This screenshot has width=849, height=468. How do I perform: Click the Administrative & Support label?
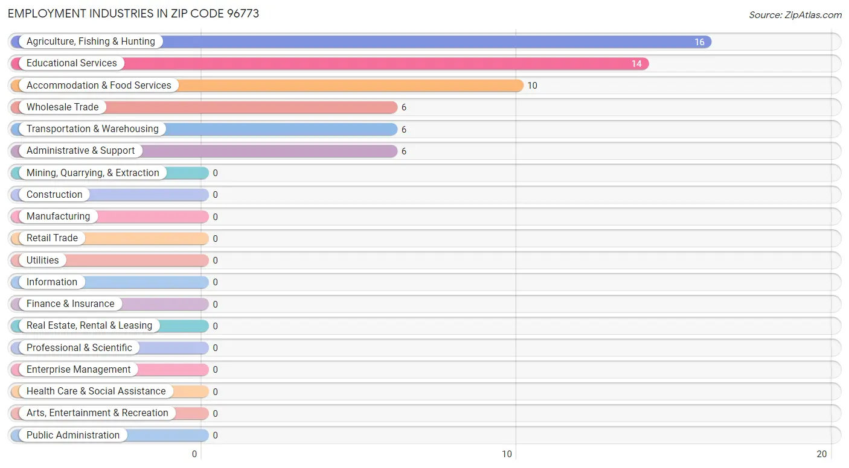[x=81, y=151]
